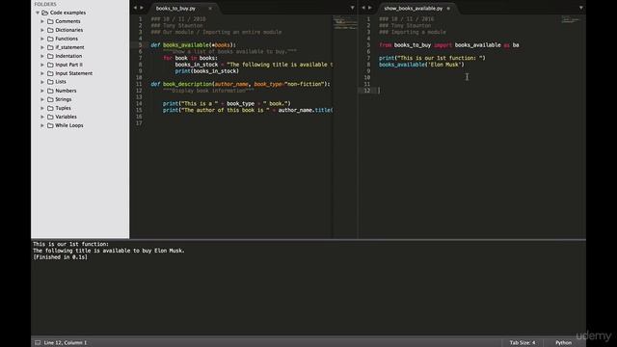Click the Dictionaries folder icon

pyautogui.click(x=50, y=30)
